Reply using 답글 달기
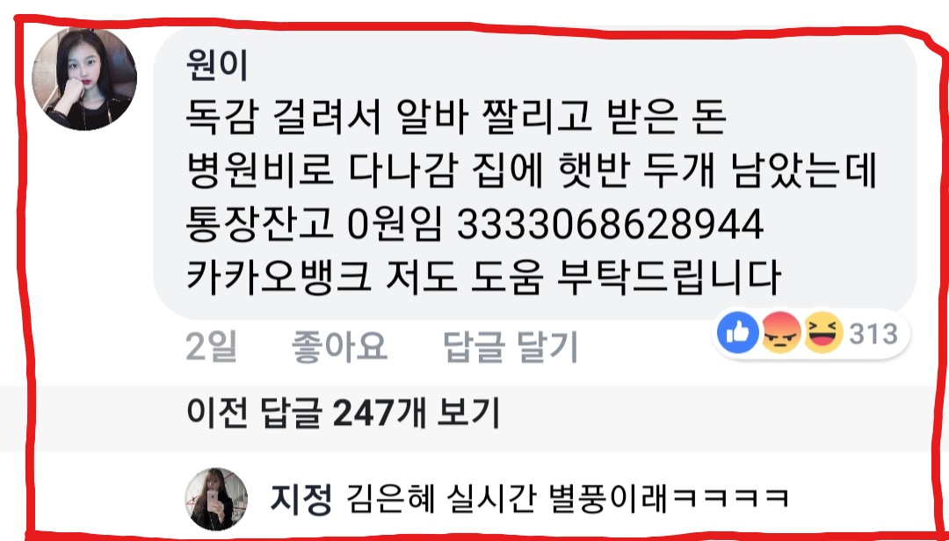Image resolution: width=949 pixels, height=541 pixels. click(511, 348)
